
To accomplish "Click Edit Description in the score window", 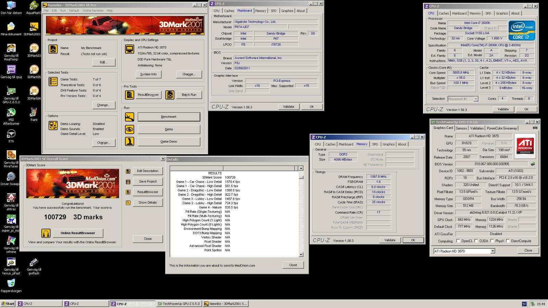I will (x=148, y=171).
